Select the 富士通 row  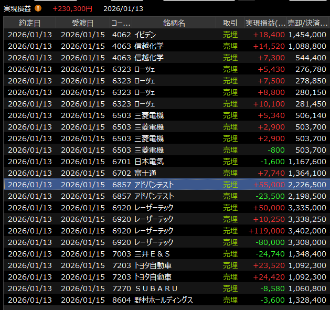pos(145,173)
